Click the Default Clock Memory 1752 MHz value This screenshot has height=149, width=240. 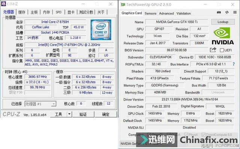click(190, 120)
